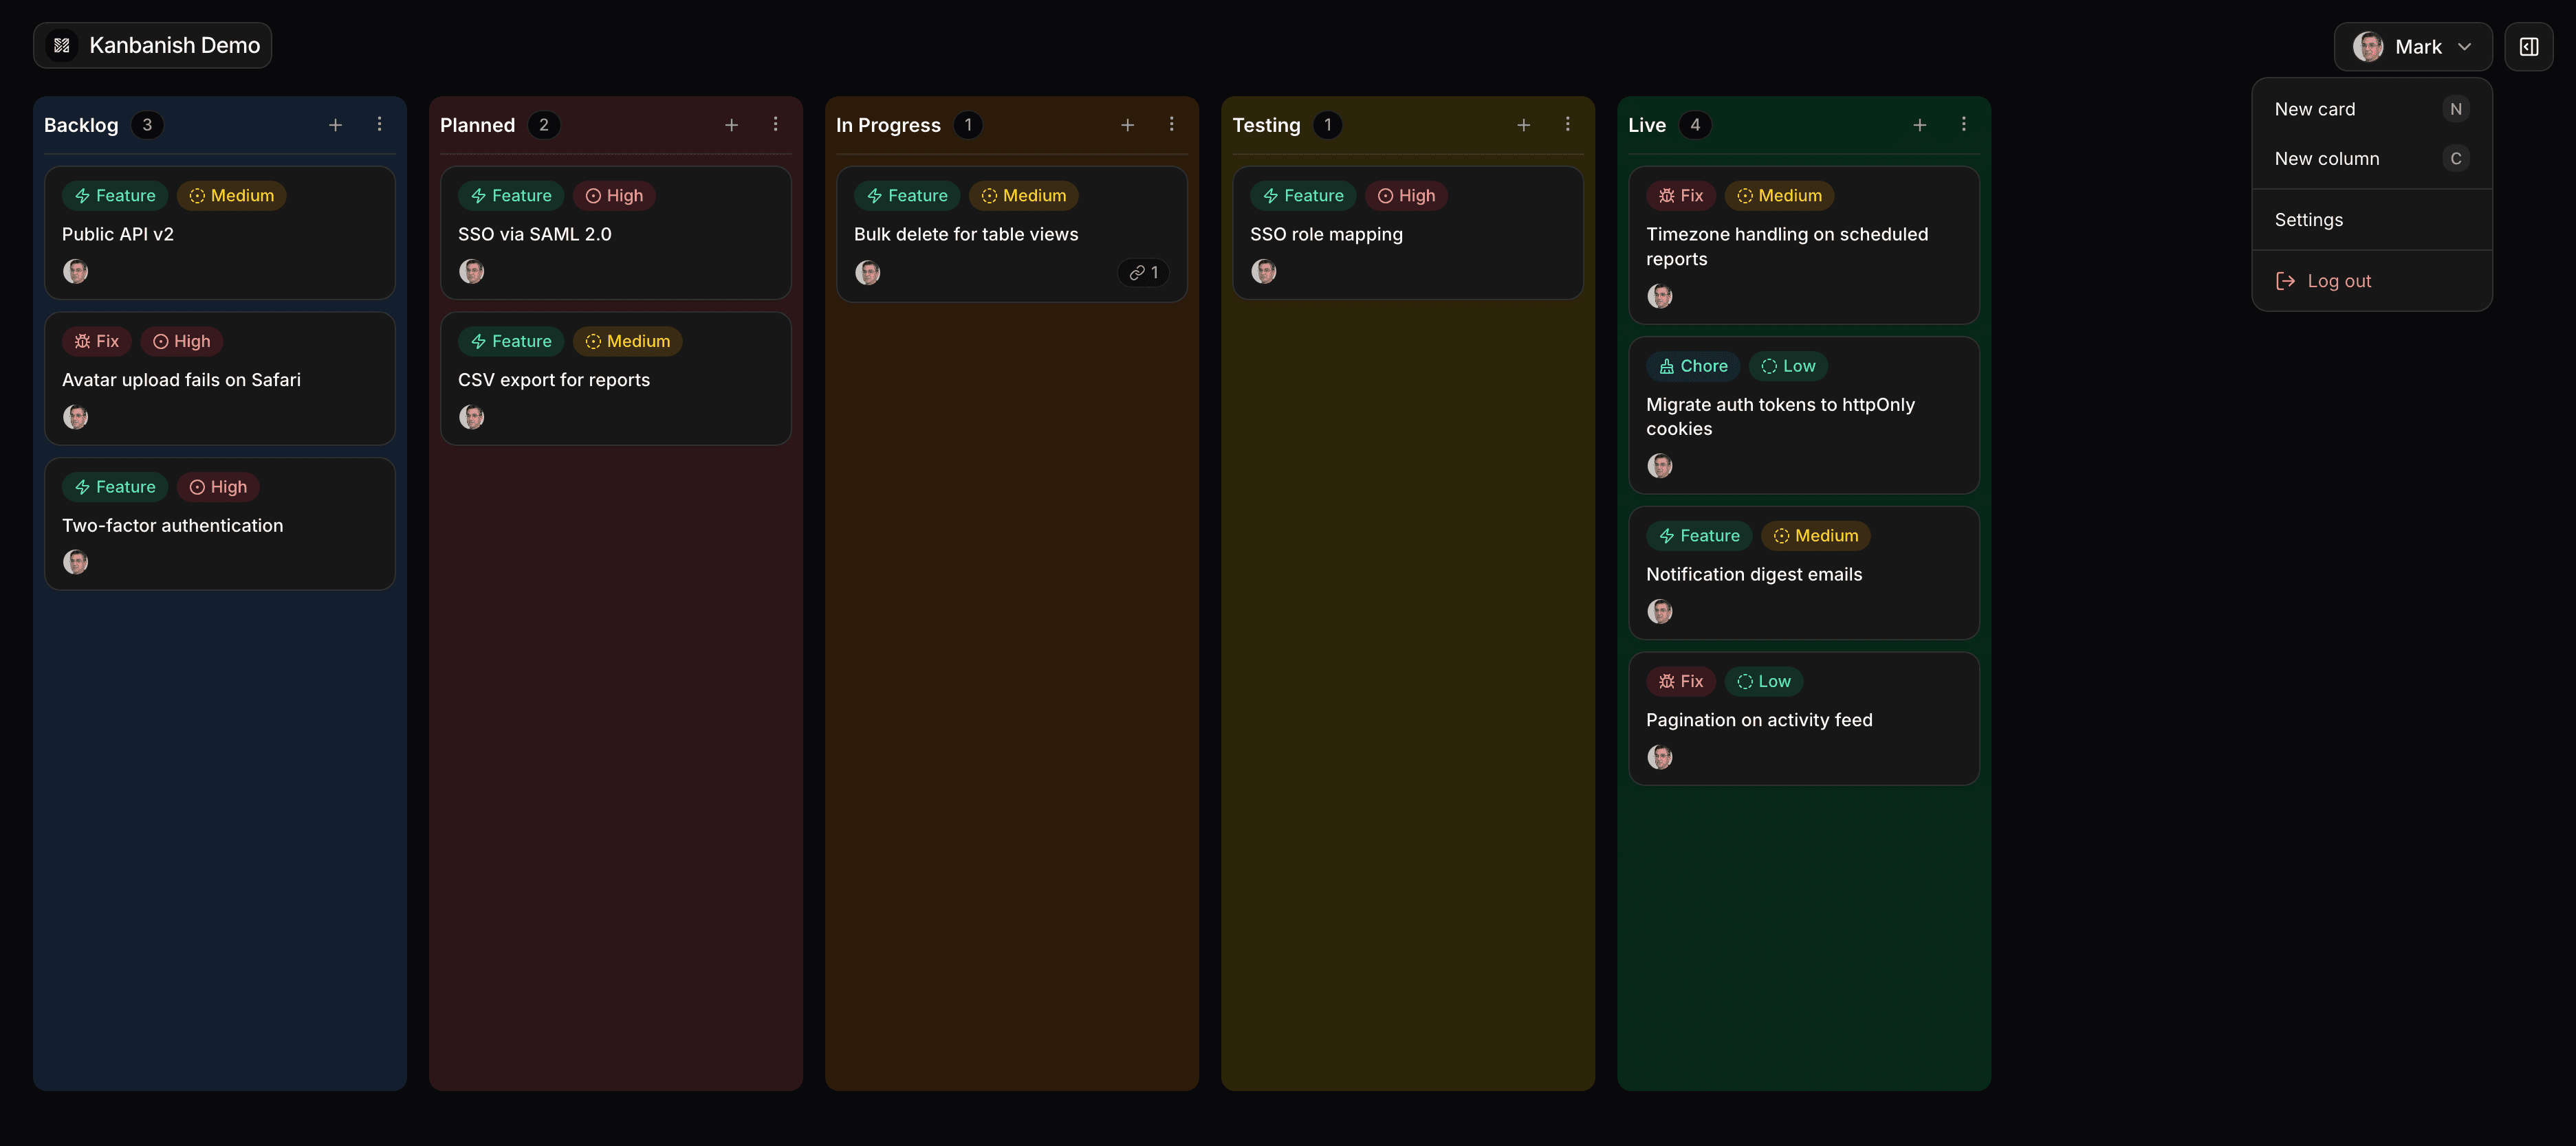This screenshot has height=1146, width=2576.
Task: Open Two-factor authentication card
Action: [x=220, y=524]
